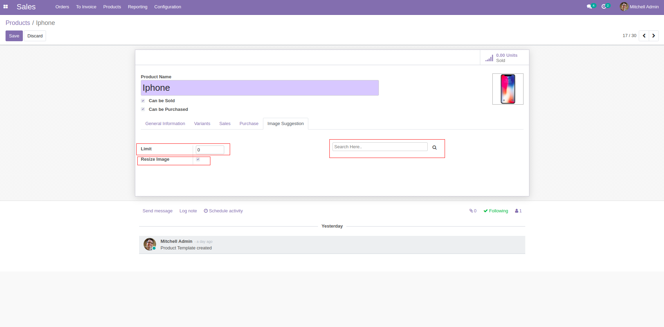This screenshot has width=664, height=327.
Task: Save the product record
Action: pyautogui.click(x=14, y=36)
